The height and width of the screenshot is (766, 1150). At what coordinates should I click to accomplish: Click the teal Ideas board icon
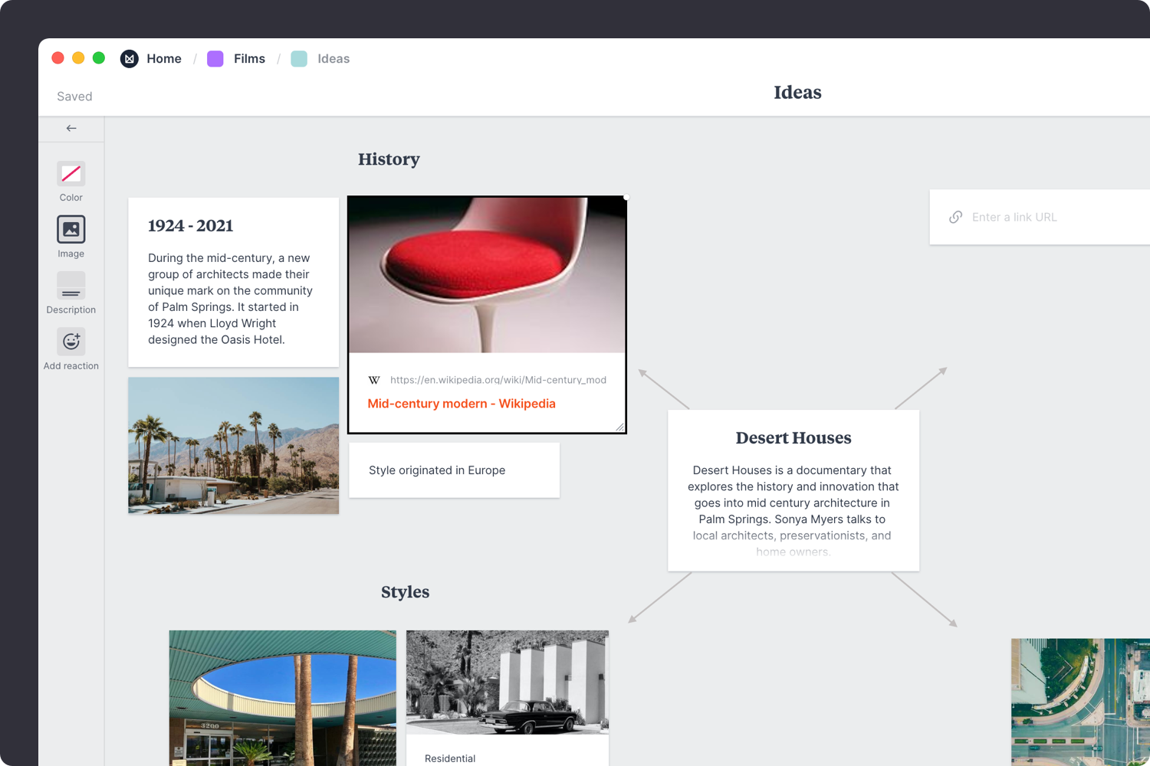click(299, 59)
